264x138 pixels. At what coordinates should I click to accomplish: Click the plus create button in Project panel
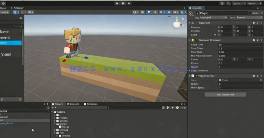(x=53, y=108)
